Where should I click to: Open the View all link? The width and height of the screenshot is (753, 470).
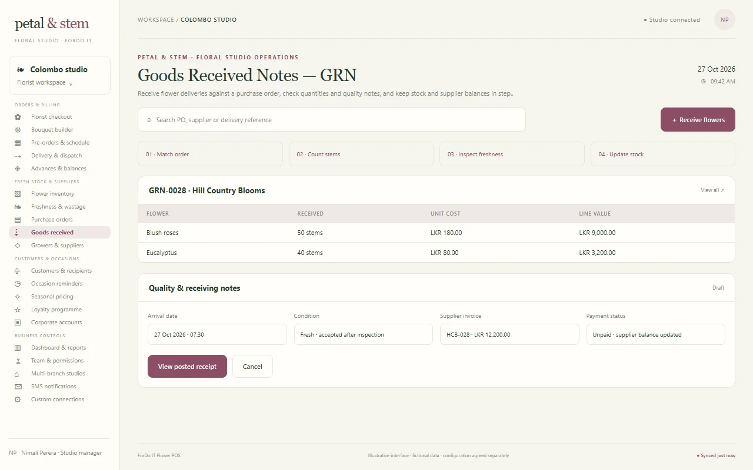click(712, 190)
